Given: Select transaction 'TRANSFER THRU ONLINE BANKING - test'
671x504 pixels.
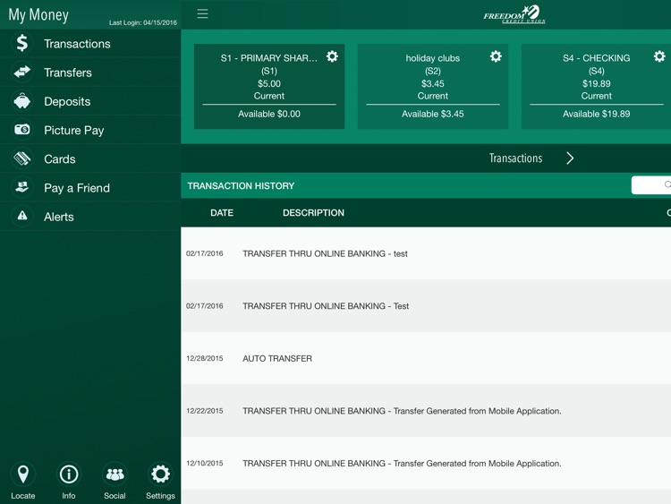Looking at the screenshot, I should coord(426,253).
